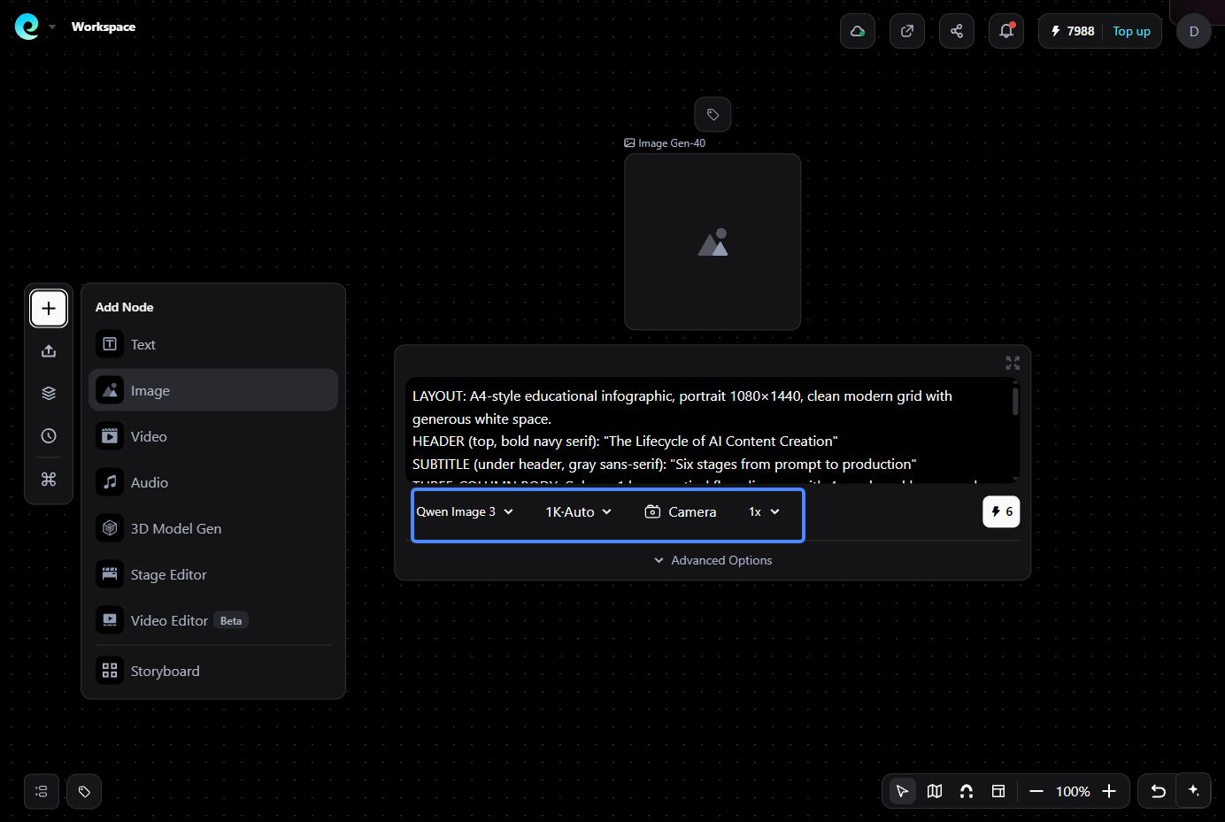
Task: Add a 3D Model Gen node
Action: [x=213, y=528]
